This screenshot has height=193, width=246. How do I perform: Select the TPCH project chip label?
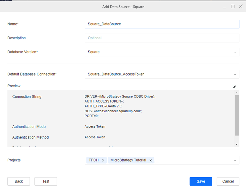point(94,160)
